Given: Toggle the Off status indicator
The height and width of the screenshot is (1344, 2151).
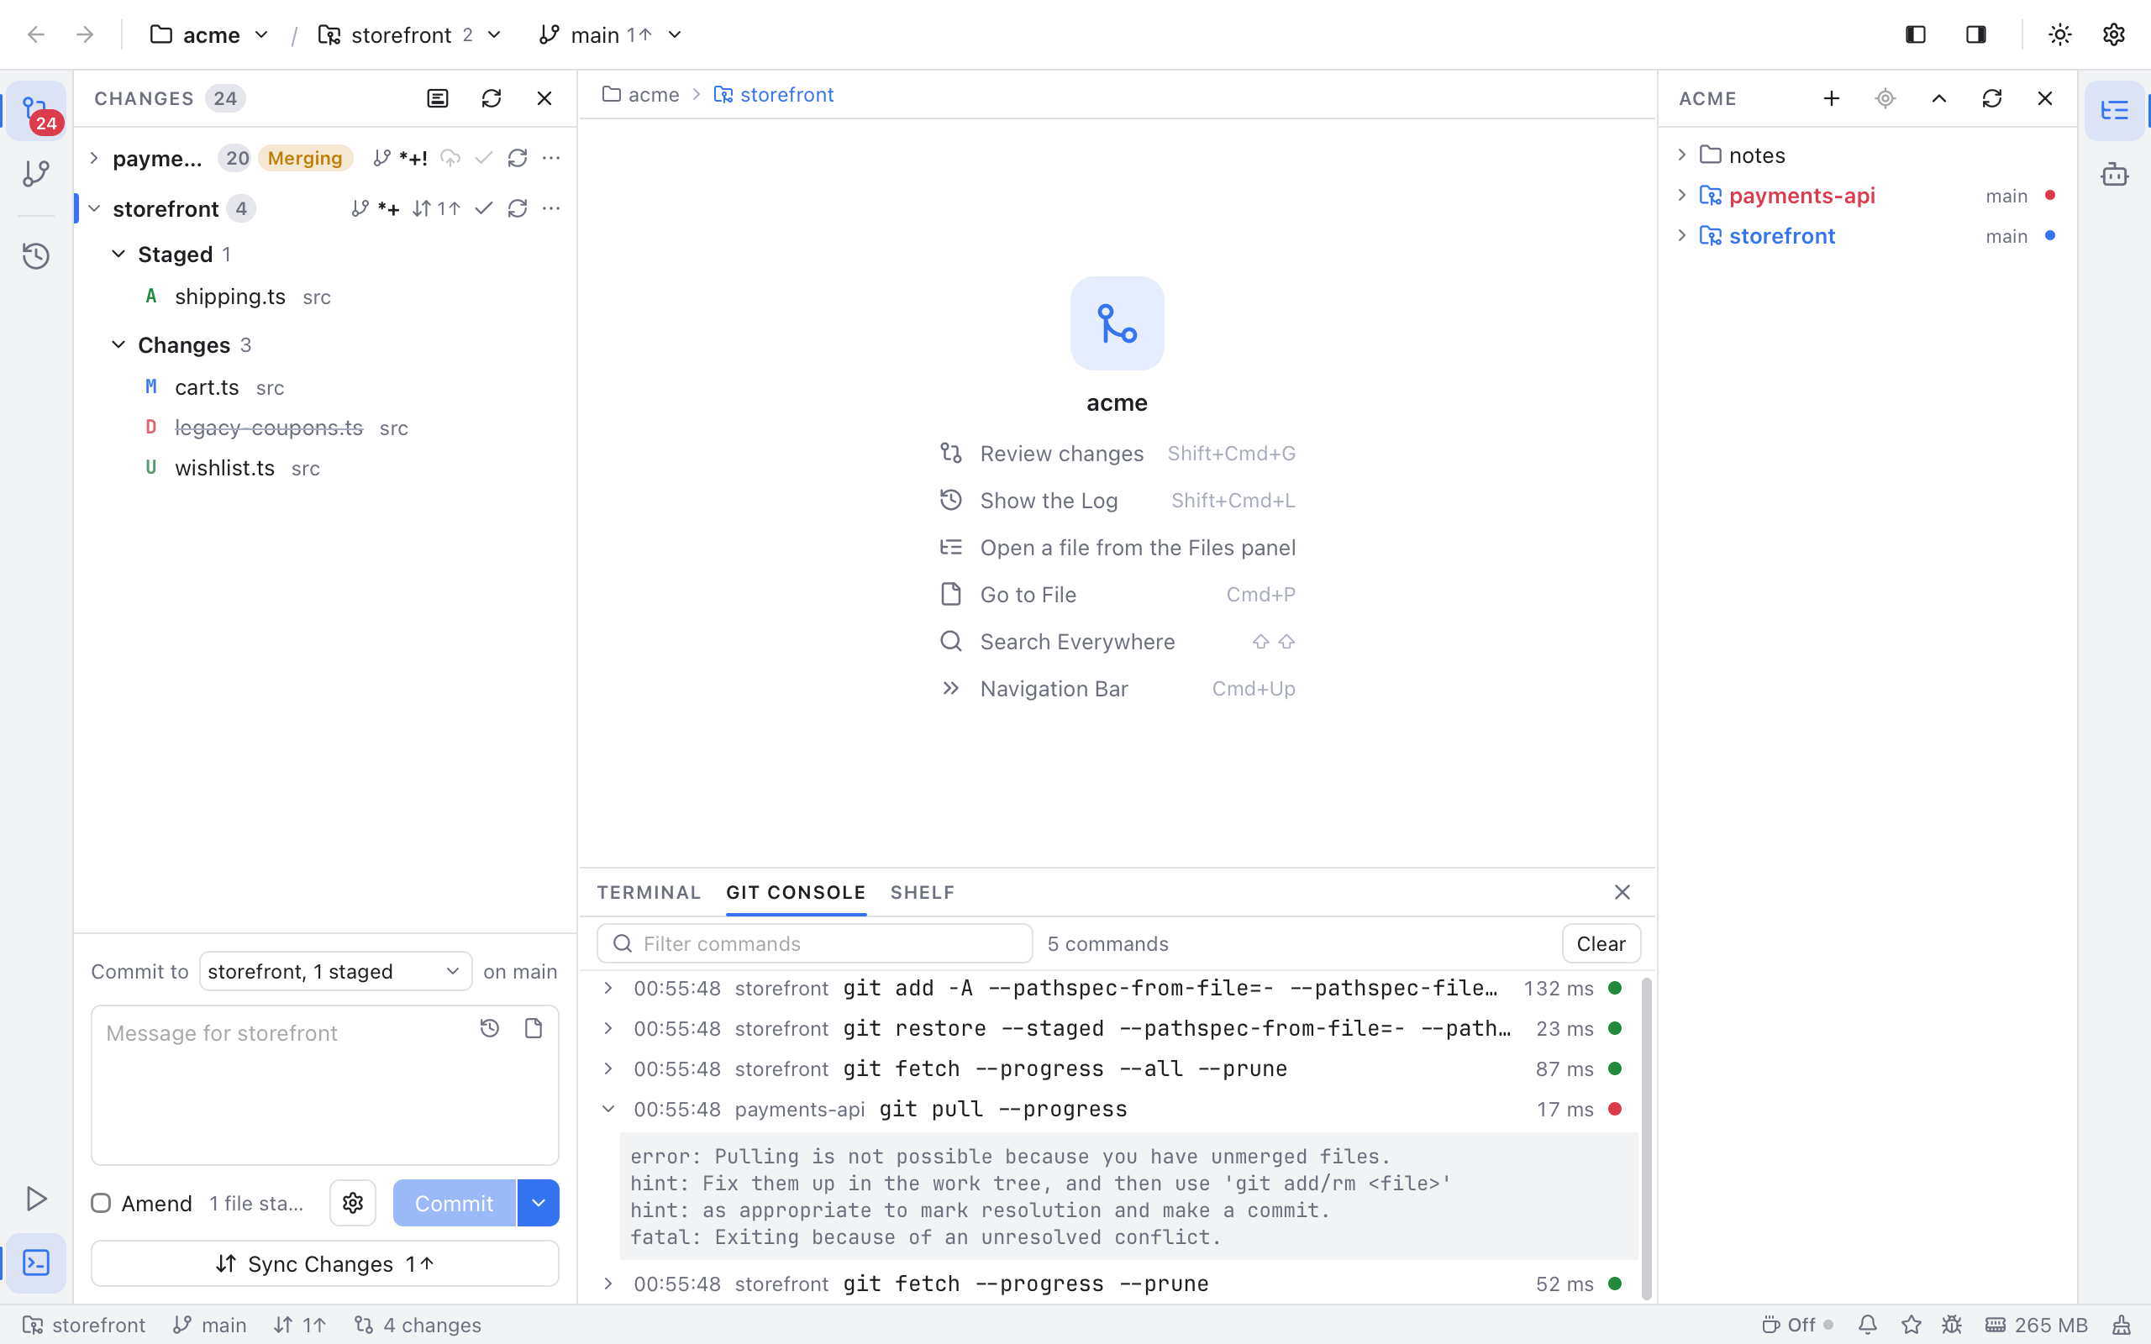Looking at the screenshot, I should coord(1797,1326).
